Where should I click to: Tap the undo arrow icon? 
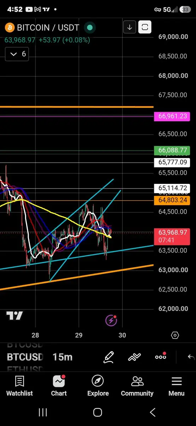point(191,357)
